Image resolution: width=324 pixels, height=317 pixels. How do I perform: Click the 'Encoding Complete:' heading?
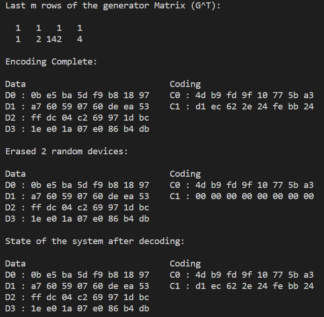pos(51,62)
